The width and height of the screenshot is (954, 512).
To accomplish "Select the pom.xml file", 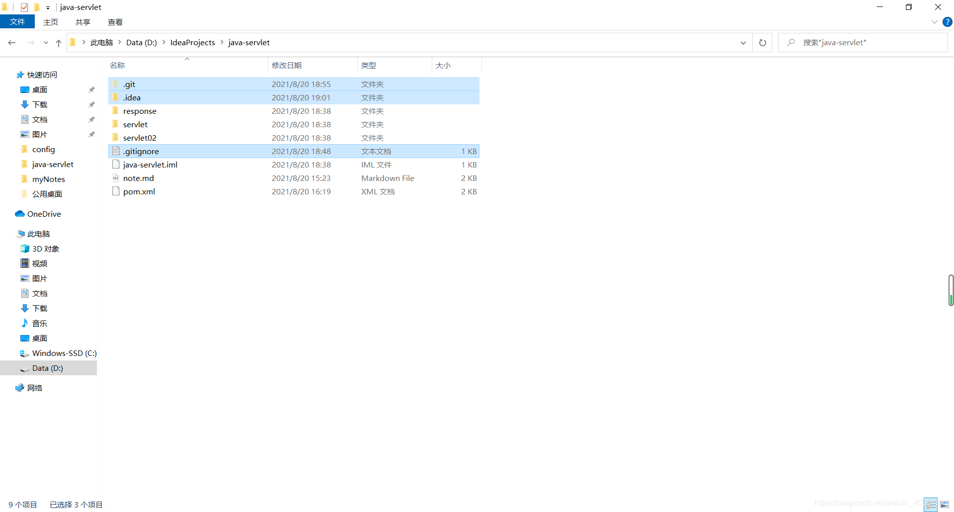I will coord(294,191).
